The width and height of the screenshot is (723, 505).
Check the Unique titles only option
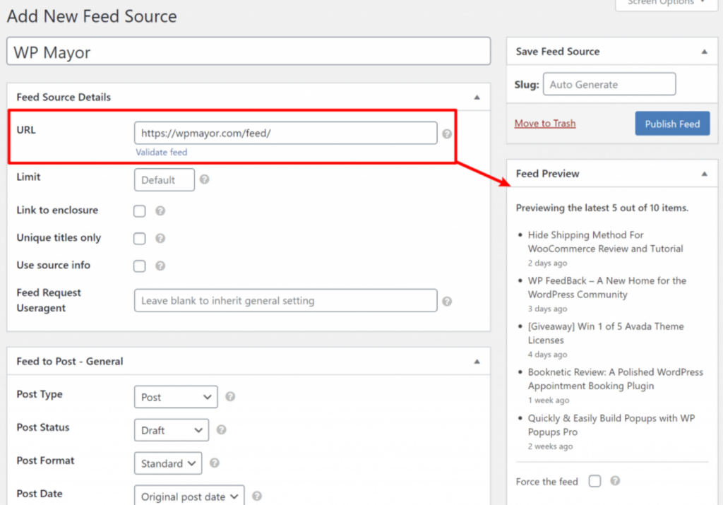tap(139, 238)
